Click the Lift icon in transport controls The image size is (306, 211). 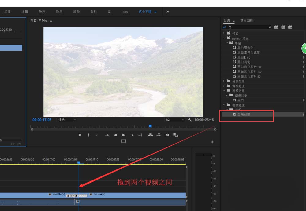point(150,135)
